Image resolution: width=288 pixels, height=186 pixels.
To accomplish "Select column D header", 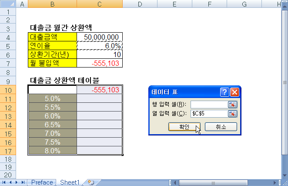I will 140,4.
